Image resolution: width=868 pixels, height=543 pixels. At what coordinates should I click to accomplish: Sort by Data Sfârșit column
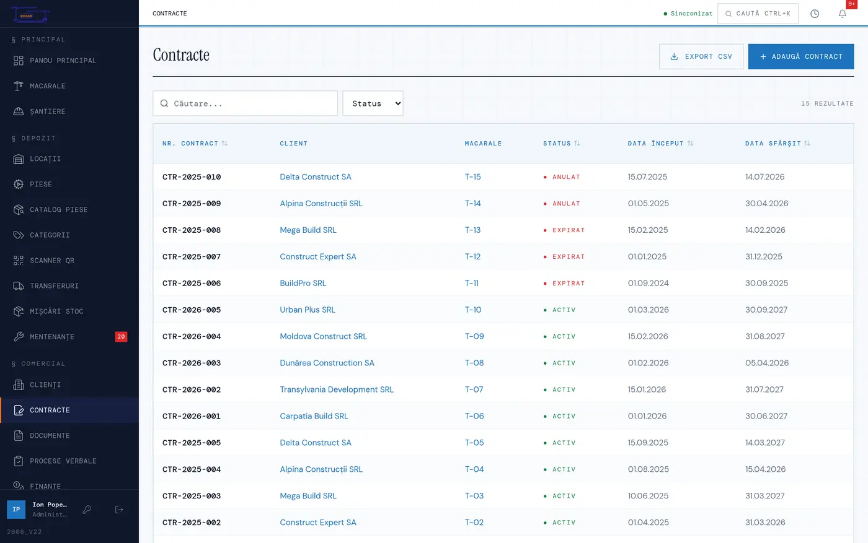777,144
